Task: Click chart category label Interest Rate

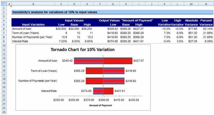Action: pyautogui.click(x=49, y=91)
